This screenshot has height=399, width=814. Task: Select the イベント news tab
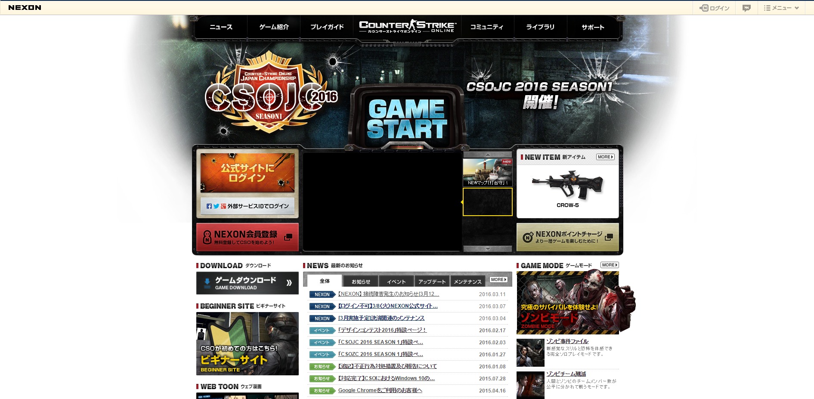coord(396,281)
